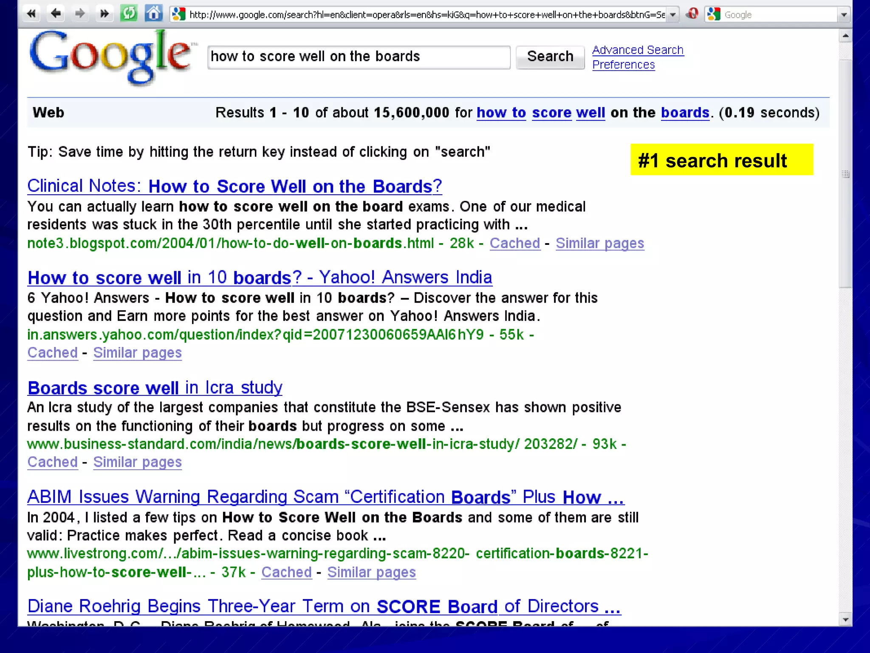Reload the page with the green refresh icon

click(x=129, y=14)
